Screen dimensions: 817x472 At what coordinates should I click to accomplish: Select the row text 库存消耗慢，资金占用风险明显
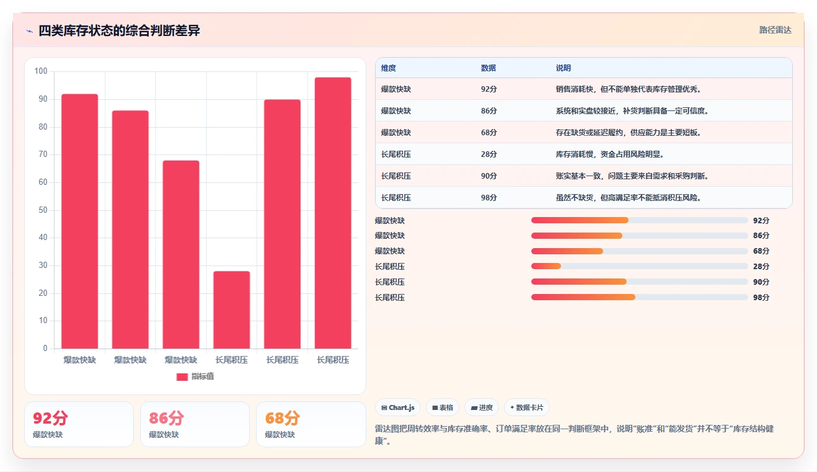tap(611, 154)
